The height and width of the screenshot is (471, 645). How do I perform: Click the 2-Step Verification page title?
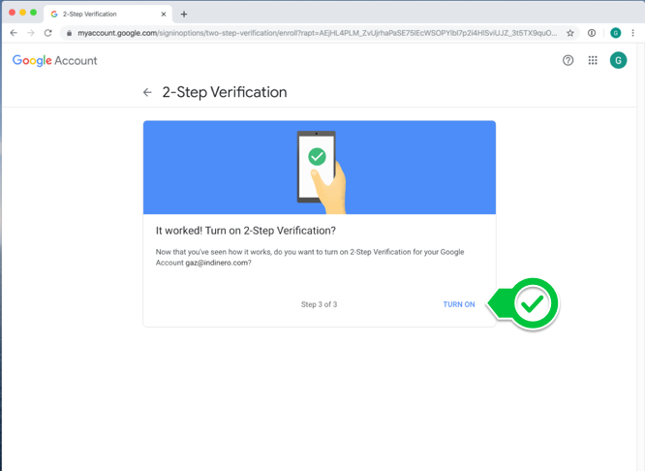pyautogui.click(x=225, y=92)
